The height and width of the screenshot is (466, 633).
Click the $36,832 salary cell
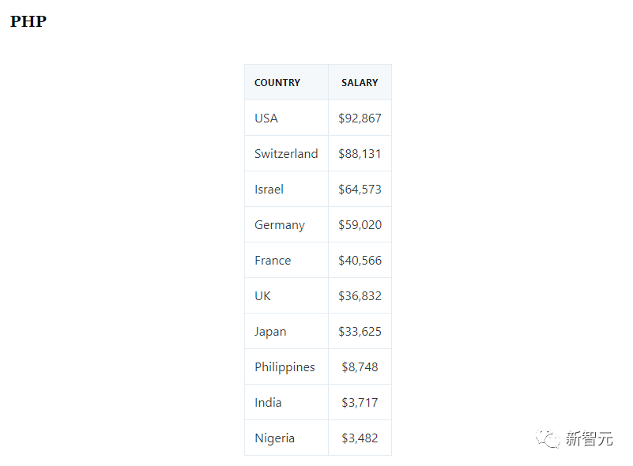360,296
